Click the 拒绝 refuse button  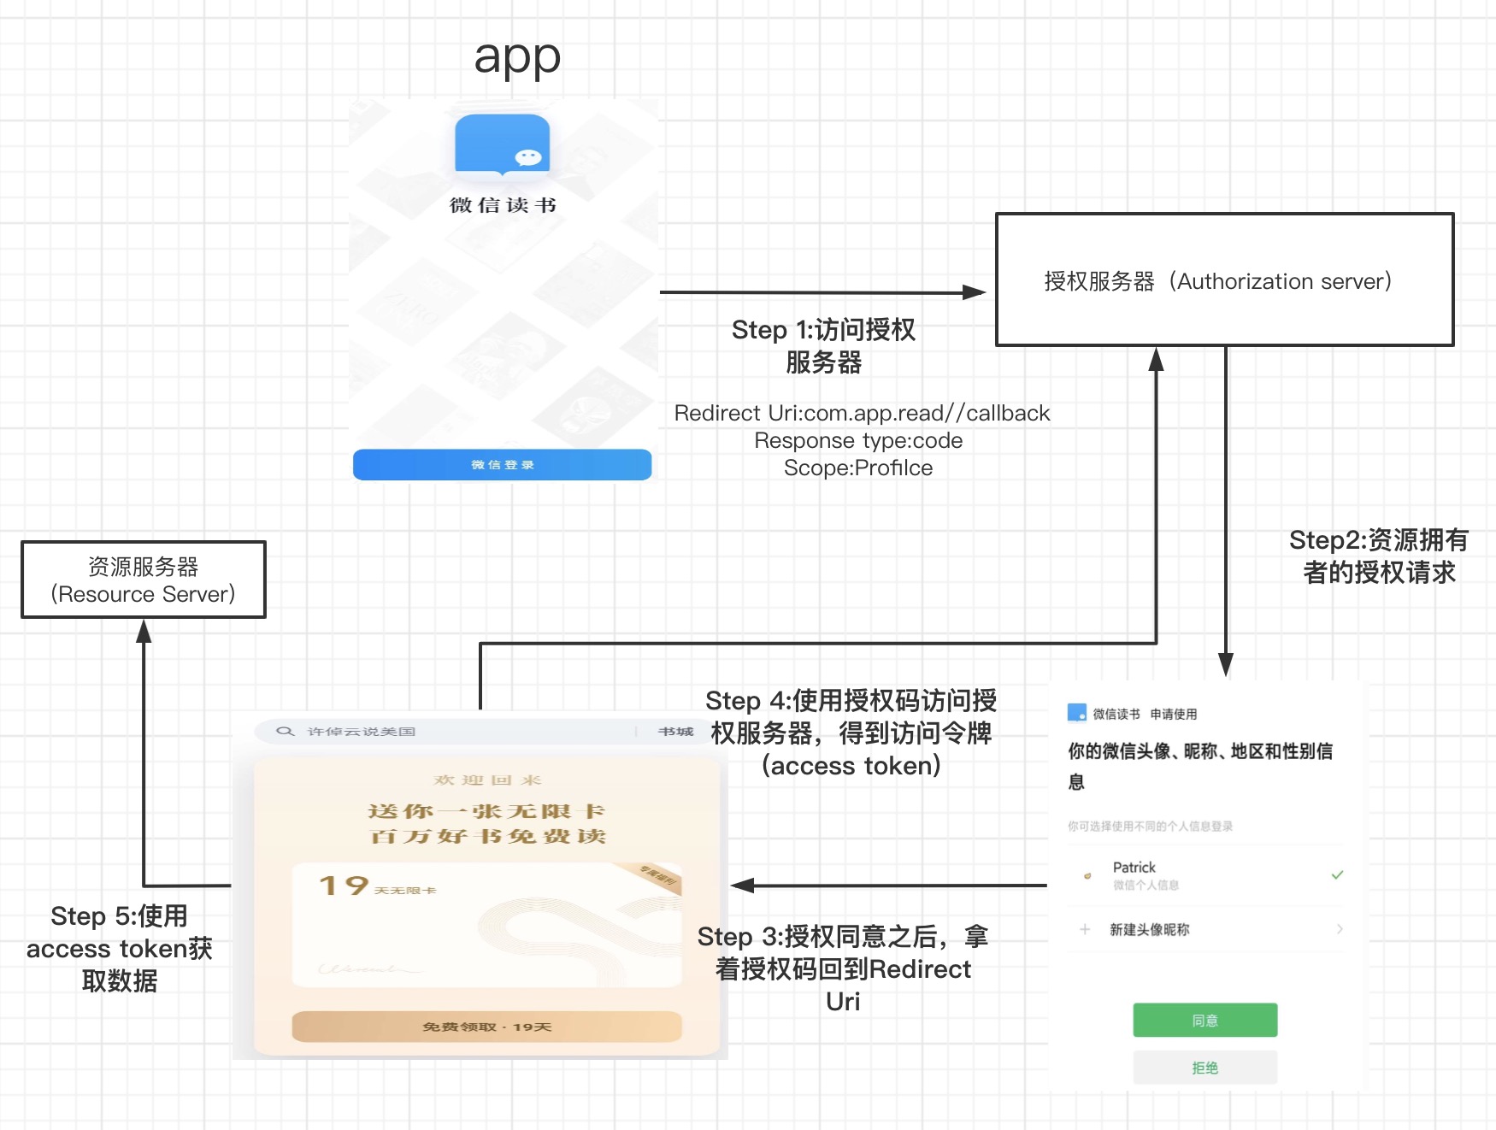pos(1205,1068)
